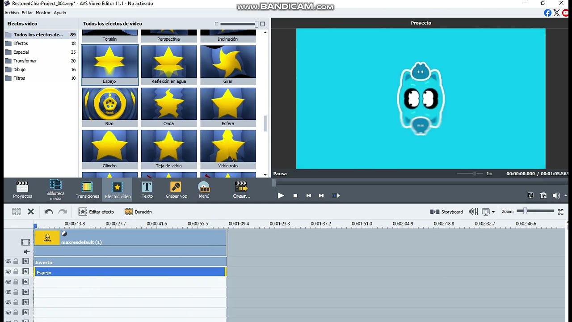Open the Archivo menu
572x322 pixels.
point(12,13)
